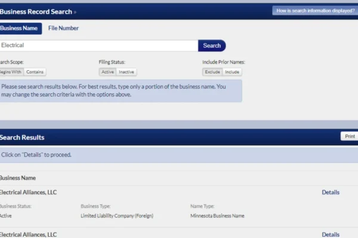Switch to the Business Name tab

(20, 28)
